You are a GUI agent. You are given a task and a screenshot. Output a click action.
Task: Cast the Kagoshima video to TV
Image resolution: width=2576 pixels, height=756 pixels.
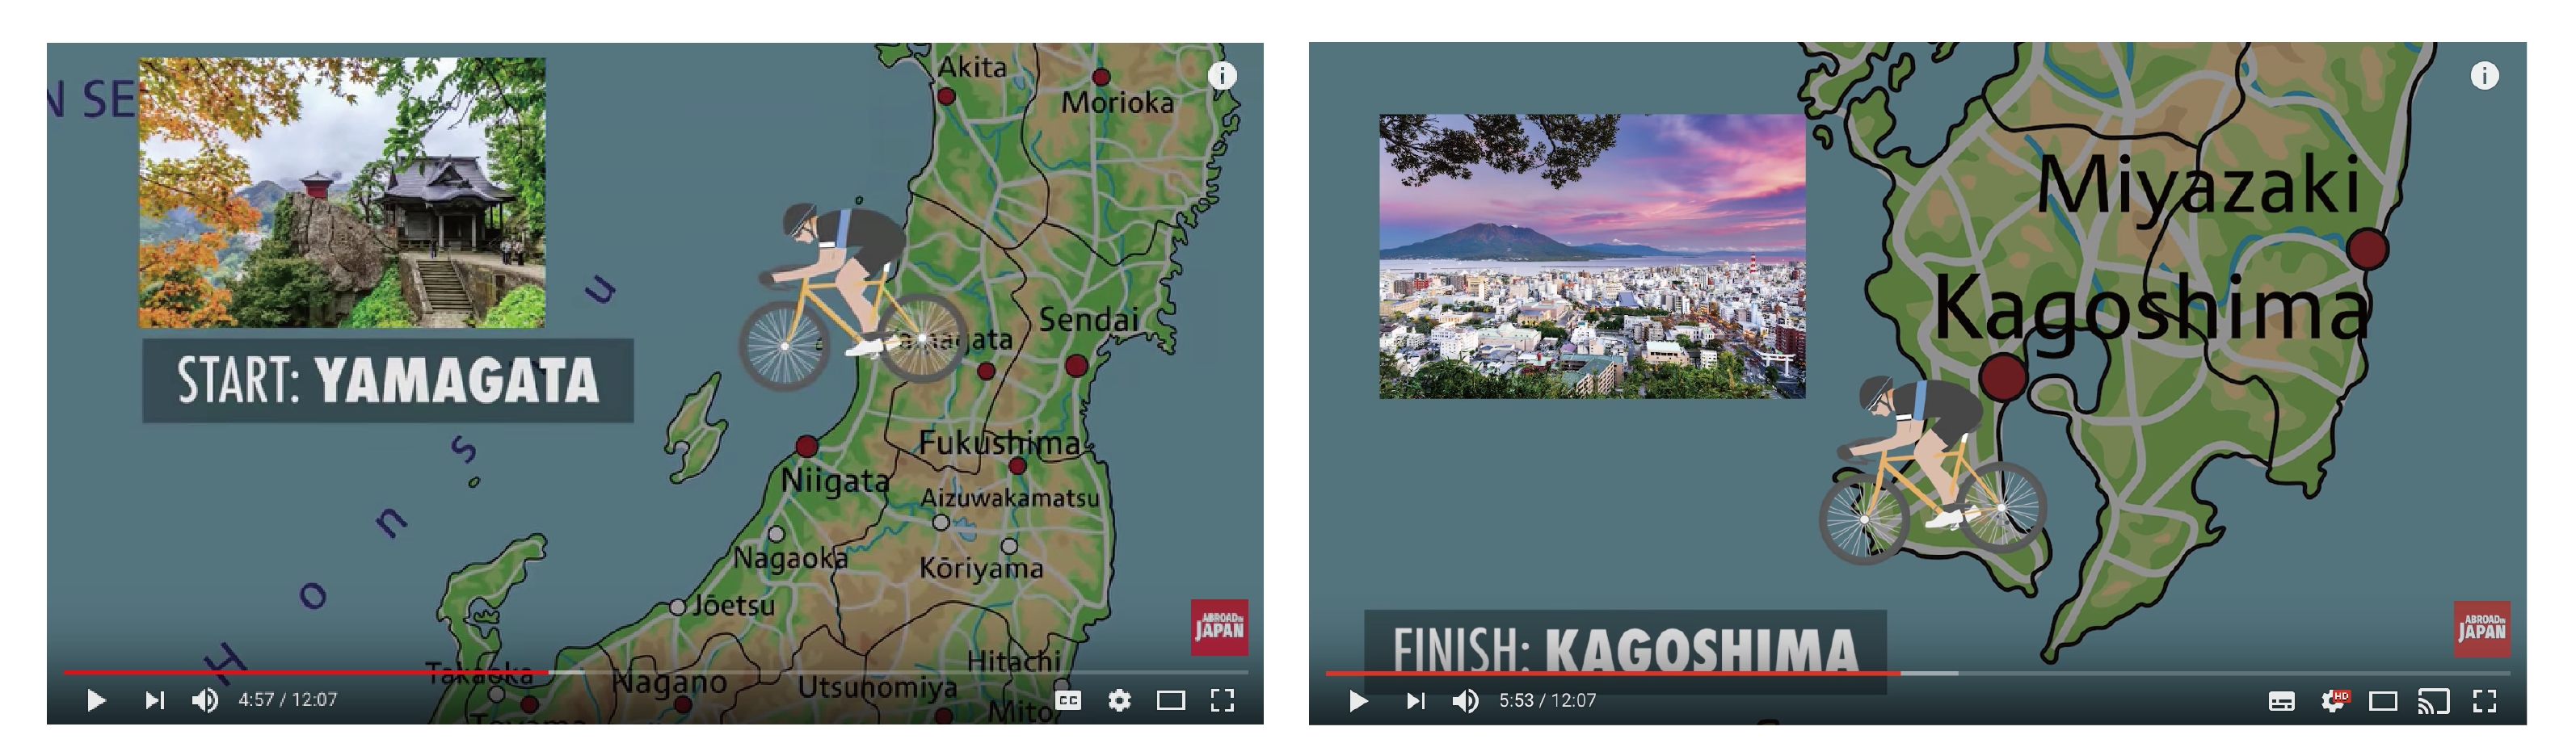(2434, 702)
